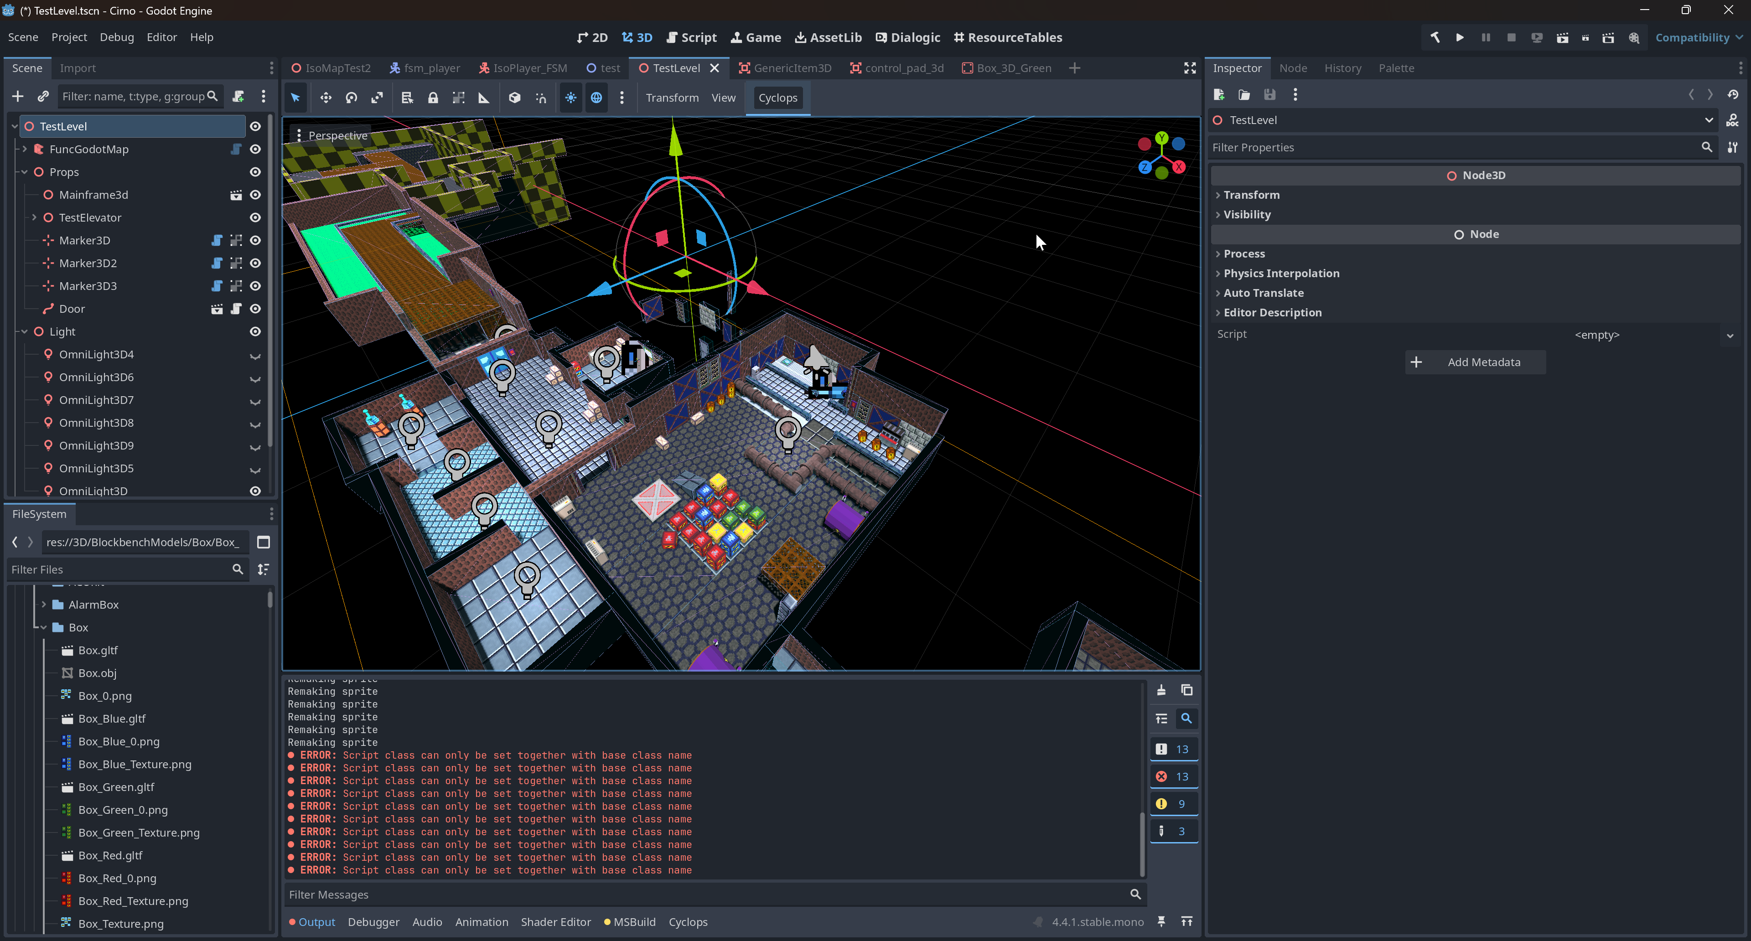Open Inspector property settings icon
This screenshot has width=1751, height=941.
tap(1732, 147)
